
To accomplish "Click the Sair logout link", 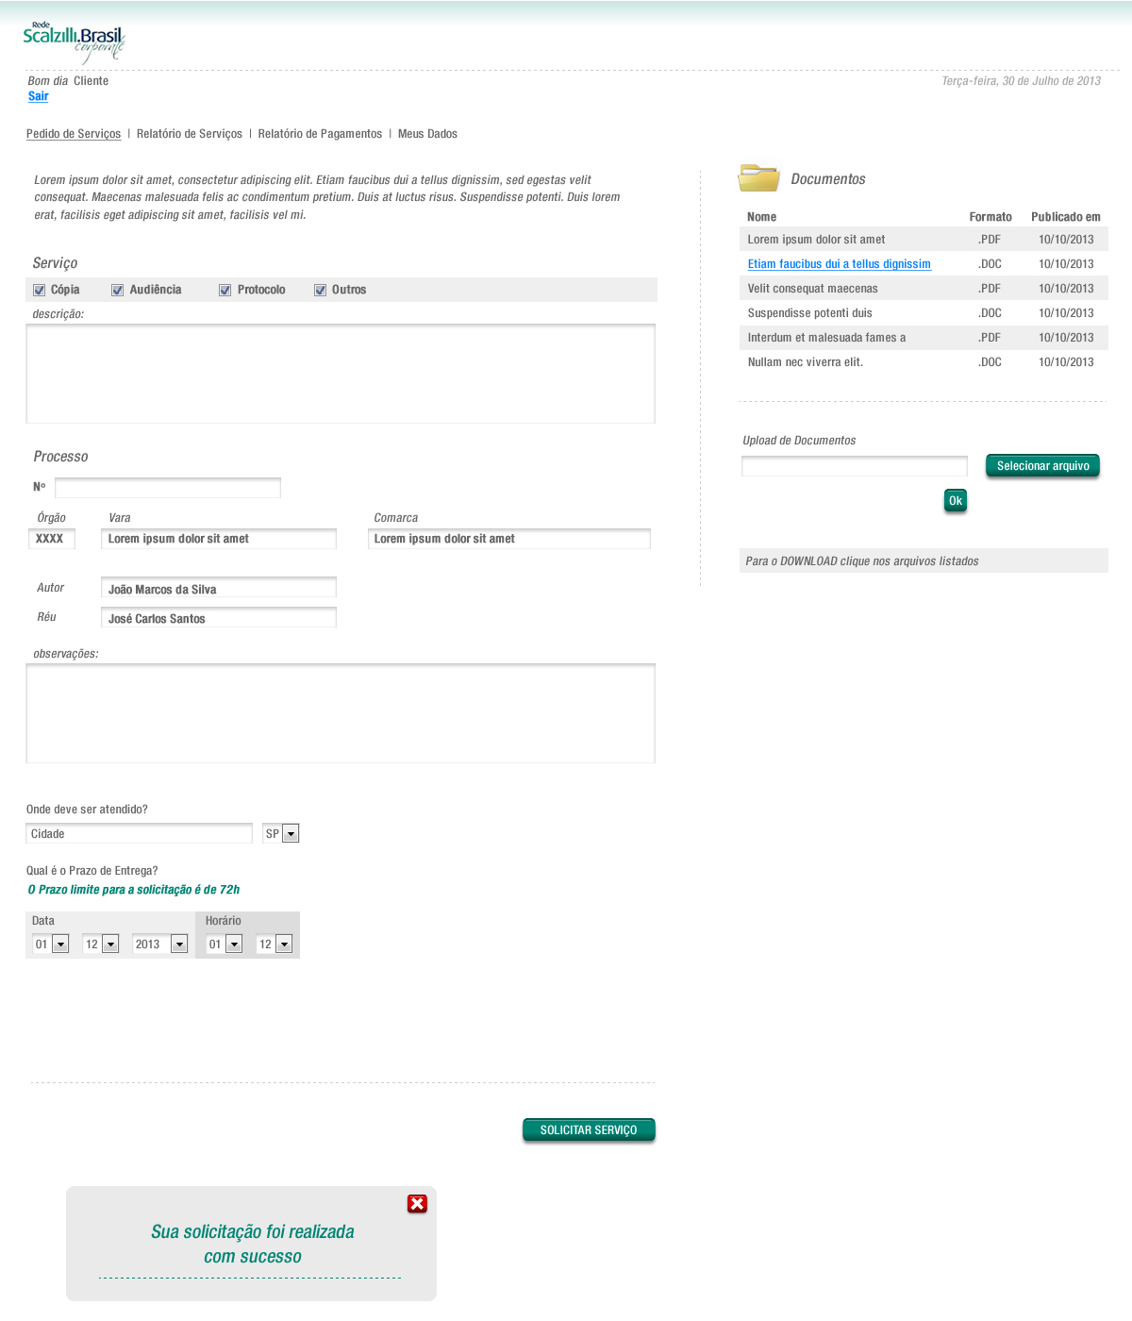I will pos(38,96).
